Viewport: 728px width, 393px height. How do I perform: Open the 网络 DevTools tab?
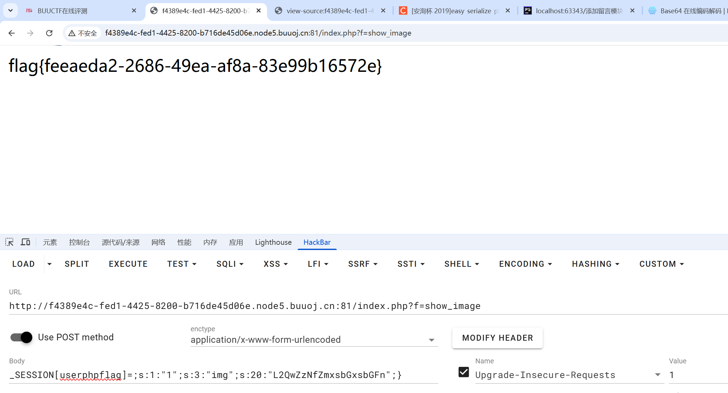click(x=158, y=242)
